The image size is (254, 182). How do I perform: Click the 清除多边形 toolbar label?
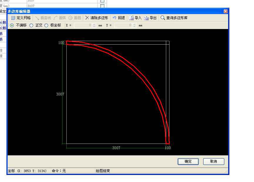(x=99, y=18)
